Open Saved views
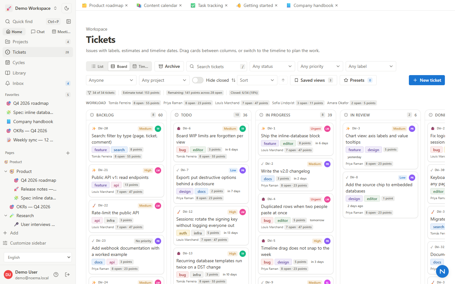Screen dimensions: 455x284 click(313, 80)
